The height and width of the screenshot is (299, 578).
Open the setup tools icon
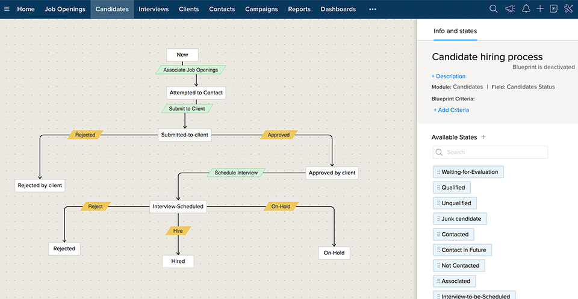pos(568,9)
